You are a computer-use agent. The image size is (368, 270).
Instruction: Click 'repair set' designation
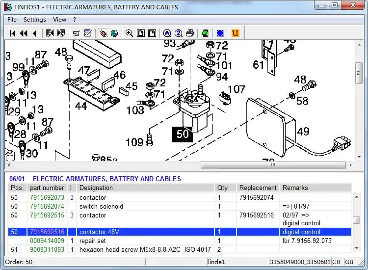[x=93, y=241]
